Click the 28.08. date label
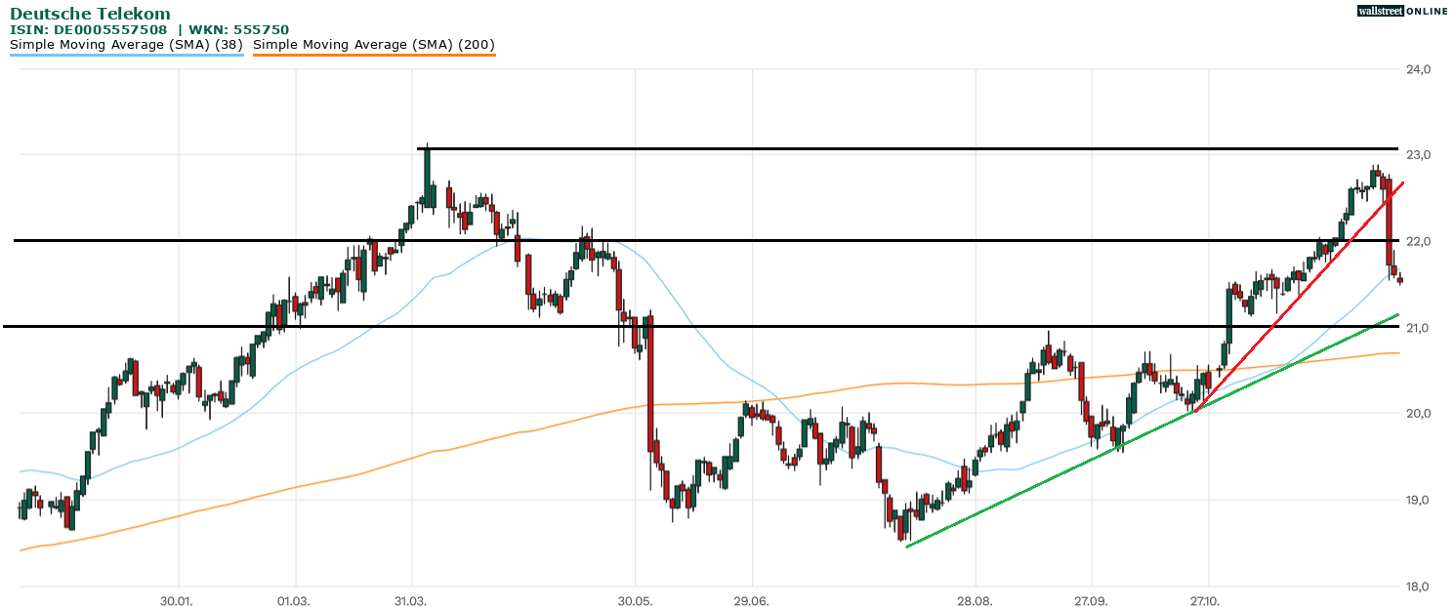This screenshot has height=607, width=1455. coord(975,599)
